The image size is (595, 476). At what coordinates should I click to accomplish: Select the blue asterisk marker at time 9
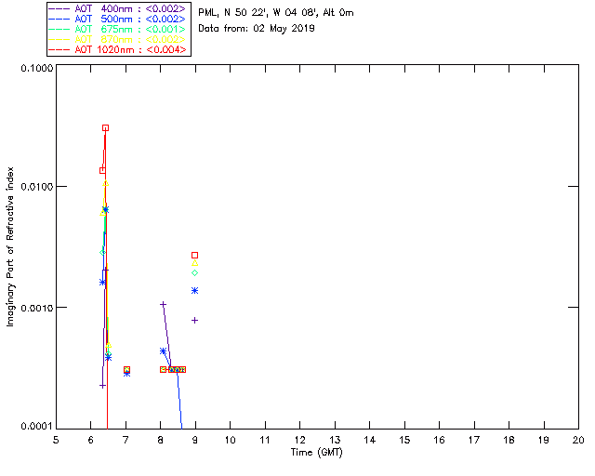[x=194, y=290]
